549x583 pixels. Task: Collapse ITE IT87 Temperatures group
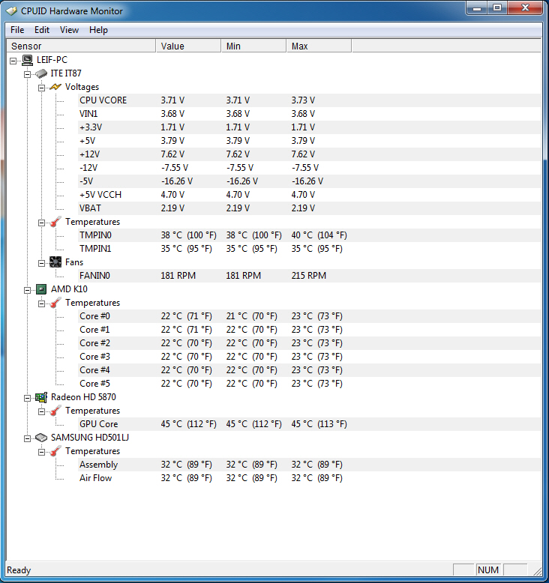tap(42, 223)
